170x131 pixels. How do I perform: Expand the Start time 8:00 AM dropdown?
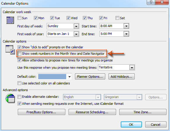click(x=114, y=26)
